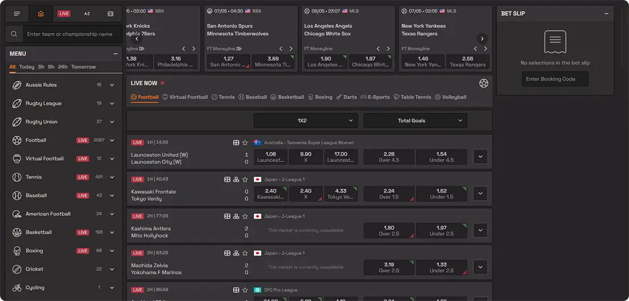Open the hamburger menu icon
Screen dimensions: 629x301
tap(17, 14)
